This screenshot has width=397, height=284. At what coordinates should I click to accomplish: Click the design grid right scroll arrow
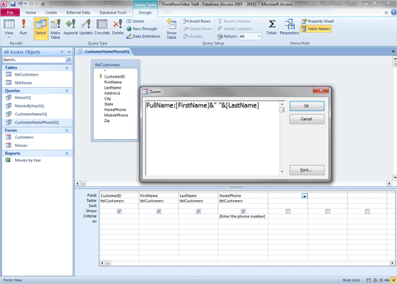[x=392, y=263]
